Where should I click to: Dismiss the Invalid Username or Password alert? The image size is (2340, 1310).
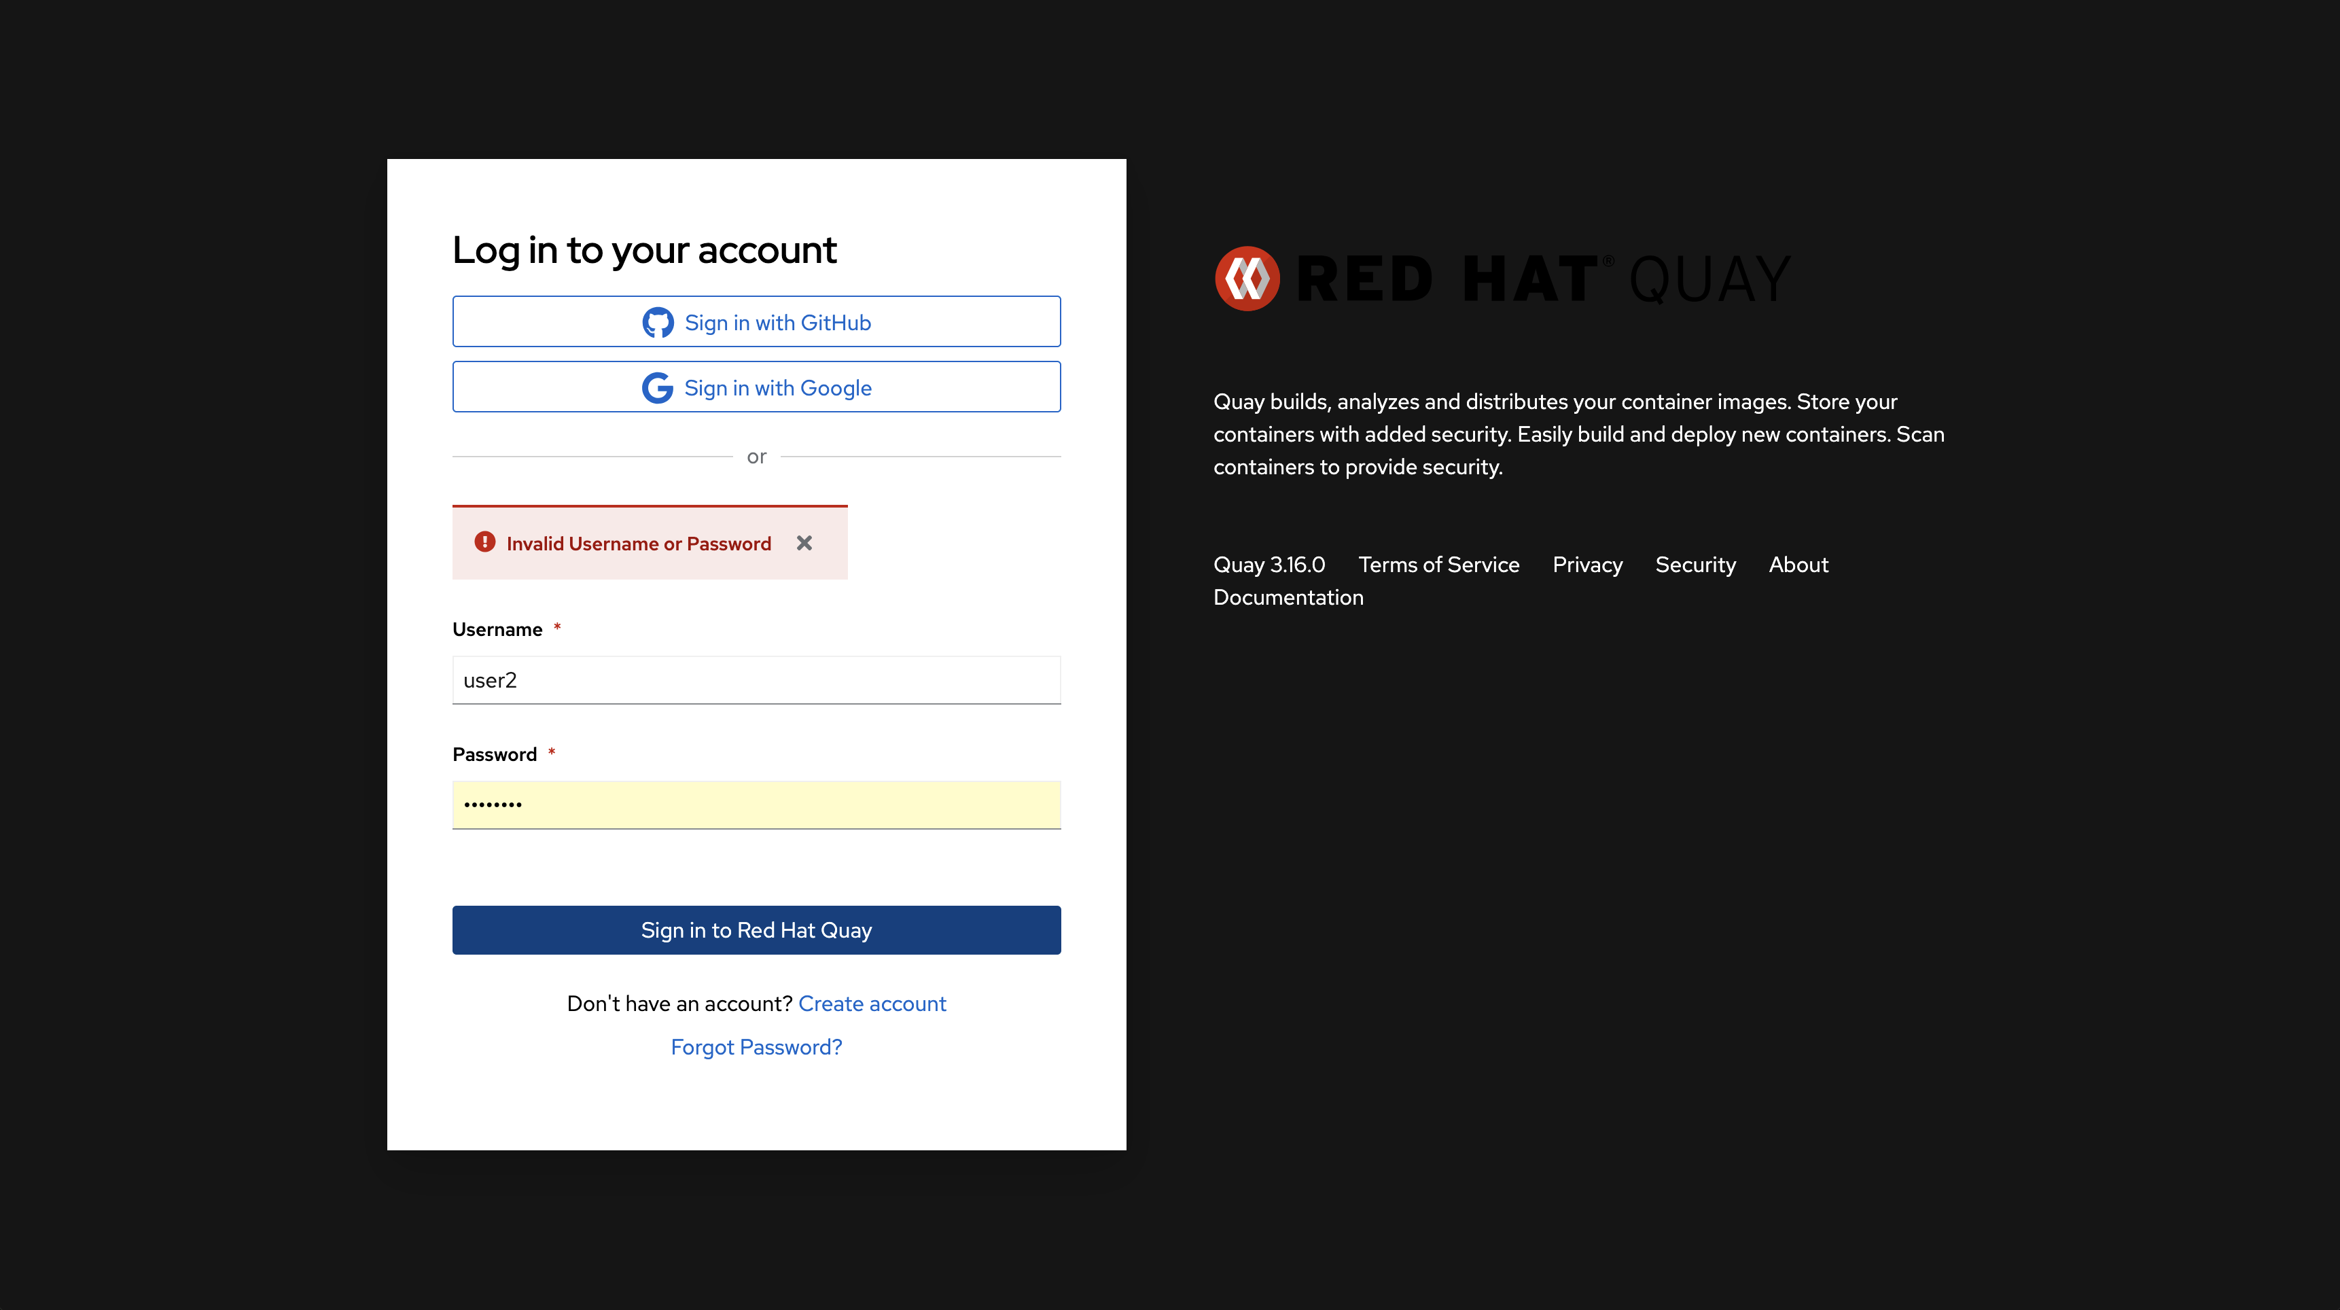coord(804,542)
